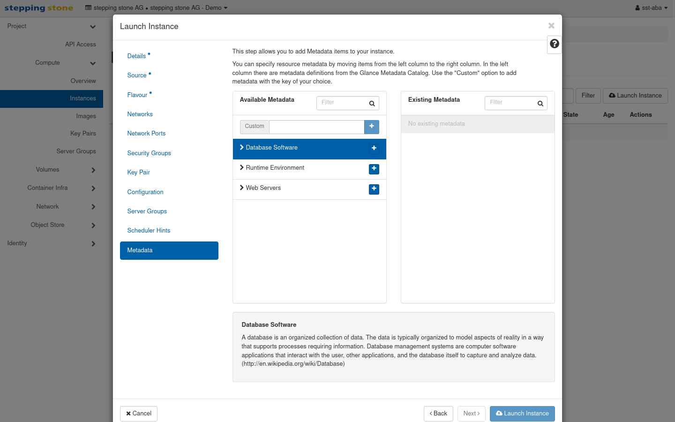The width and height of the screenshot is (675, 422).
Task: Click Launch Instance button in background page
Action: pyautogui.click(x=635, y=96)
